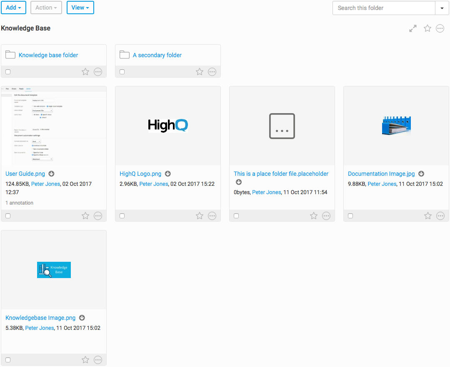
Task: Open more actions for Knowledge base folder
Action: [98, 72]
